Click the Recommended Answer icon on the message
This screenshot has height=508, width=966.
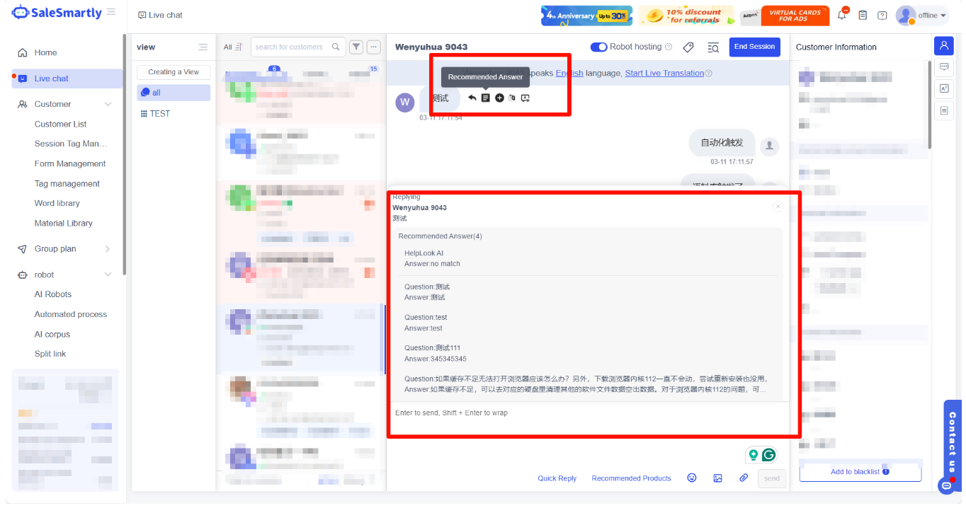486,98
